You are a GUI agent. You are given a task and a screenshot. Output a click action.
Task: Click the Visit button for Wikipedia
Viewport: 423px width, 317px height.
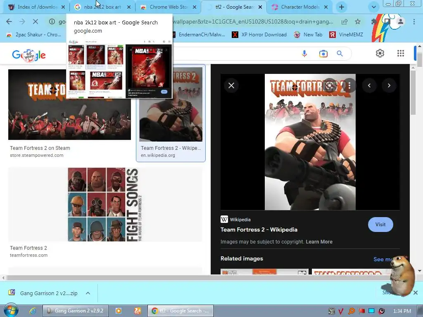tap(380, 225)
